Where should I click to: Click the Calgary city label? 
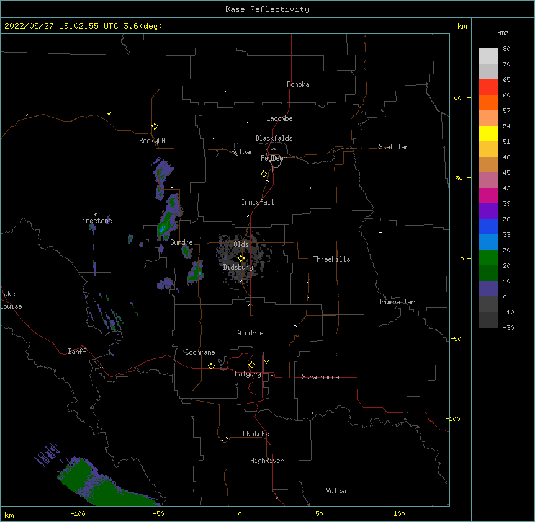pyautogui.click(x=248, y=374)
